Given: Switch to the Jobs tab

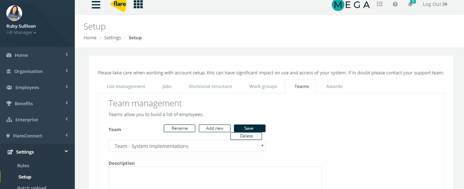Looking at the screenshot, I should pyautogui.click(x=167, y=86).
